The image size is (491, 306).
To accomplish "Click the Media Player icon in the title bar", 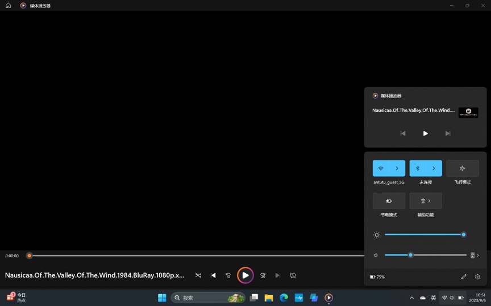I will coord(23,5).
